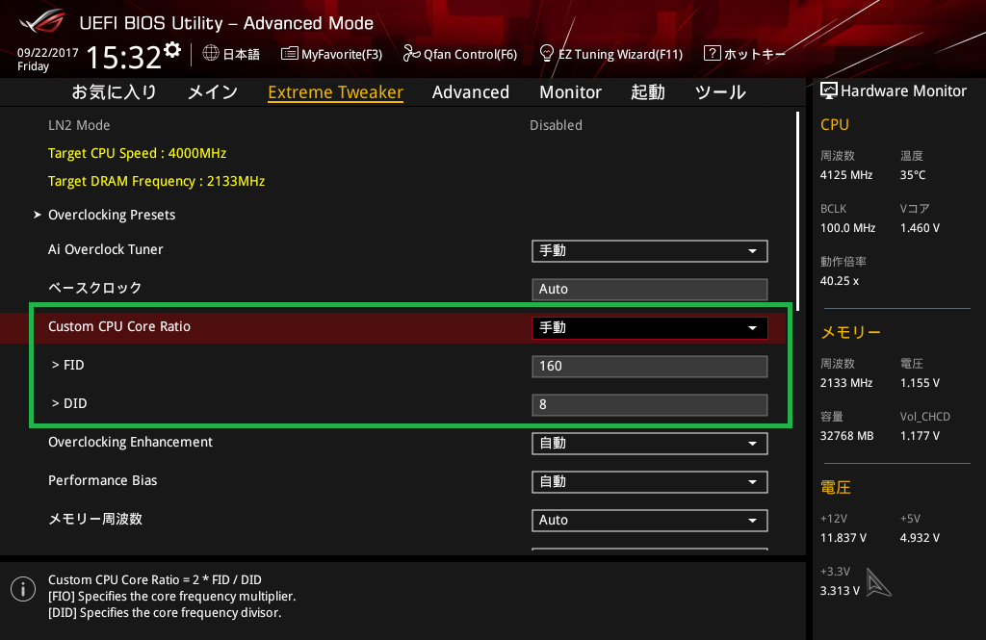Click the +12V 11.837 V reading
Image resolution: width=986 pixels, height=640 pixels.
click(843, 538)
